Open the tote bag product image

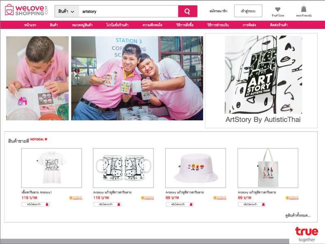coord(268,168)
